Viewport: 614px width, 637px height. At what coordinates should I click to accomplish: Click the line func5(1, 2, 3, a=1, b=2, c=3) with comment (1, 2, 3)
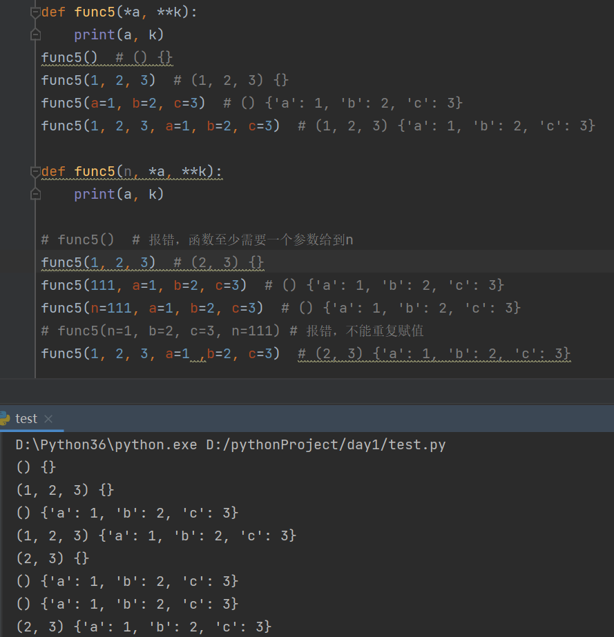coord(318,126)
